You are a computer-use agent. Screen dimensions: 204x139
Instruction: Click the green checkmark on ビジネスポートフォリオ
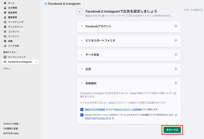pyautogui.click(x=176, y=40)
